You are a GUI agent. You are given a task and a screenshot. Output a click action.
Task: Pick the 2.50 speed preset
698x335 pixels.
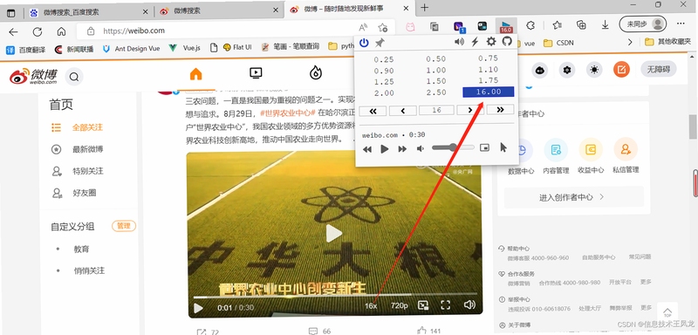point(435,92)
